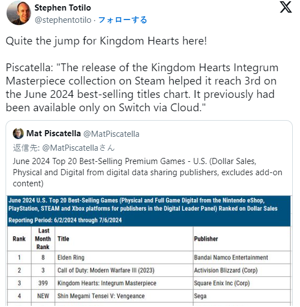300x307 pixels.
Task: Open the quoted tweet description text
Action: 147,172
